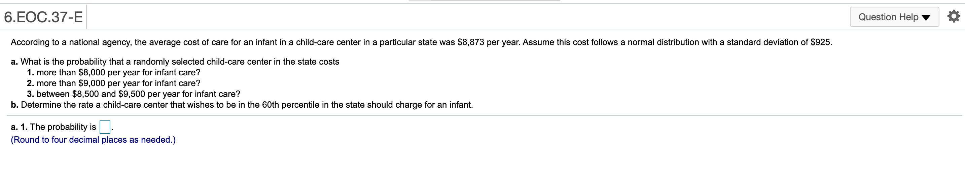Click part b about the 60th percentile
The height and width of the screenshot is (180, 965).
[247, 105]
